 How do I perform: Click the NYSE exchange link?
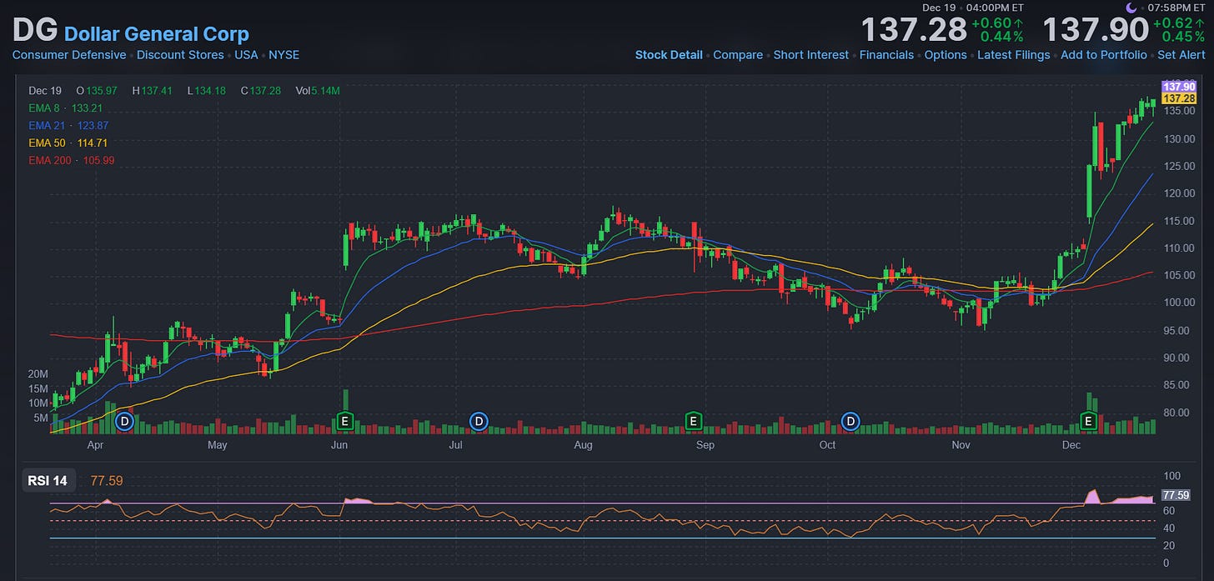pyautogui.click(x=283, y=55)
